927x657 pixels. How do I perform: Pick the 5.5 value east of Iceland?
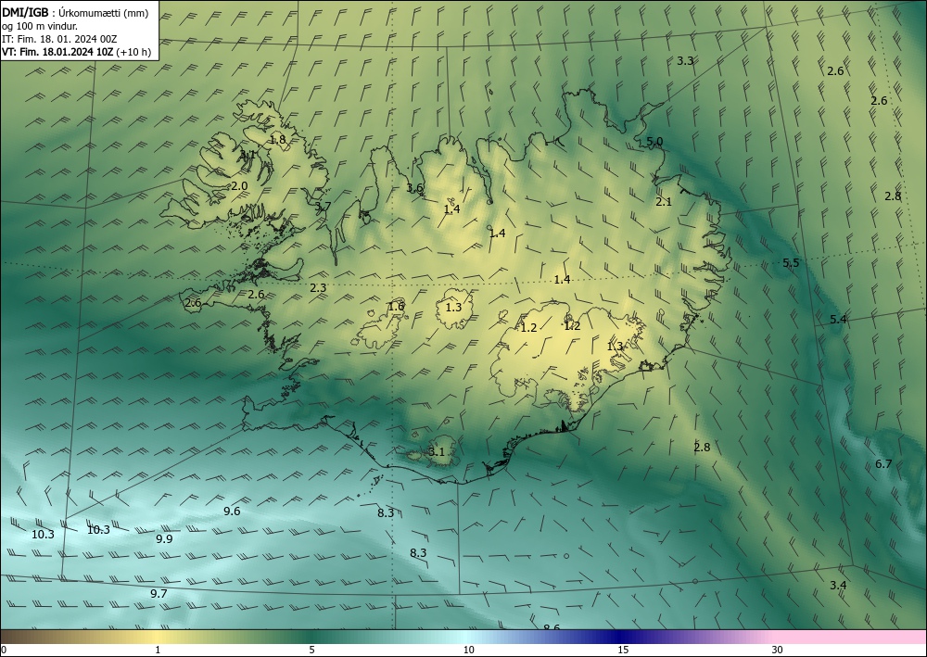coord(791,263)
